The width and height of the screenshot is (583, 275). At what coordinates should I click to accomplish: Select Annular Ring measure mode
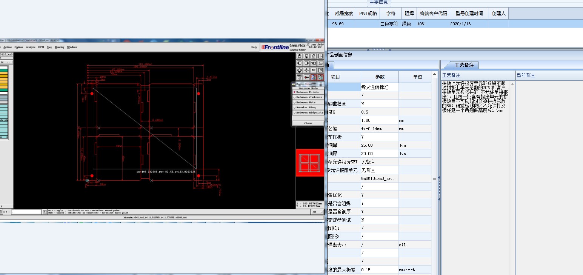pos(308,108)
